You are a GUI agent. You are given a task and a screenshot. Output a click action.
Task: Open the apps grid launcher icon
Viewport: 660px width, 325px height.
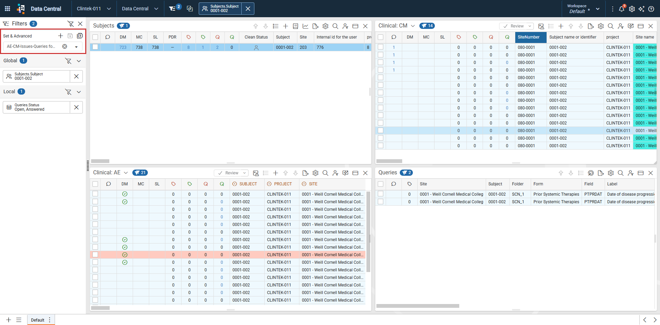[7, 9]
